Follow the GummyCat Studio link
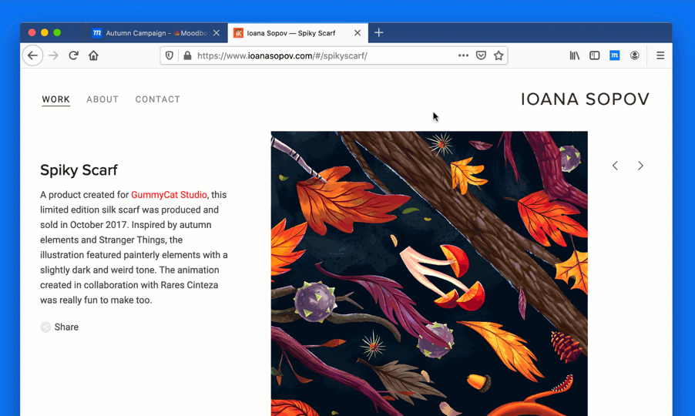This screenshot has width=695, height=416. pyautogui.click(x=169, y=194)
